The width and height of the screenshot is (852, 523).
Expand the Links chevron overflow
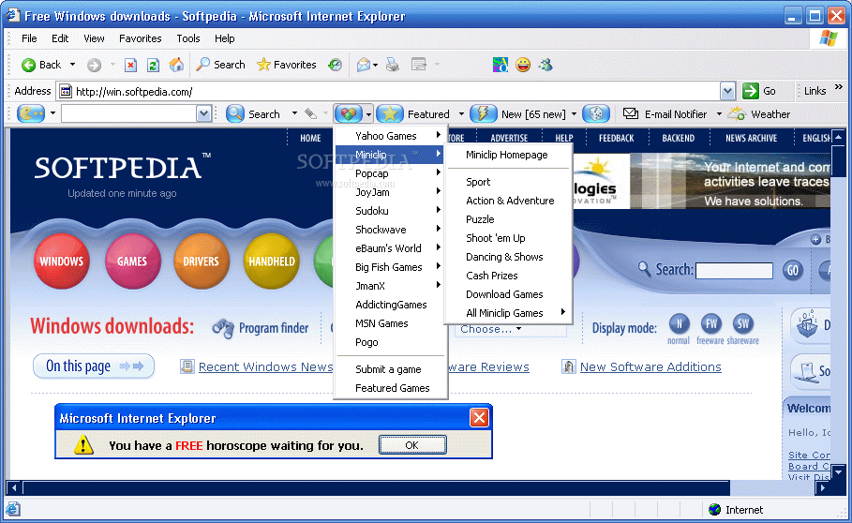tap(839, 87)
